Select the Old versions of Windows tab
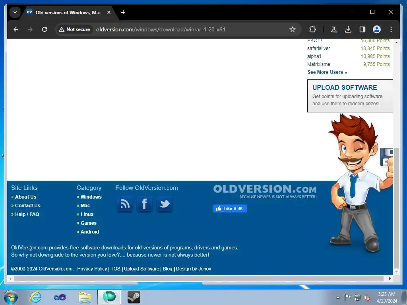 click(x=68, y=12)
